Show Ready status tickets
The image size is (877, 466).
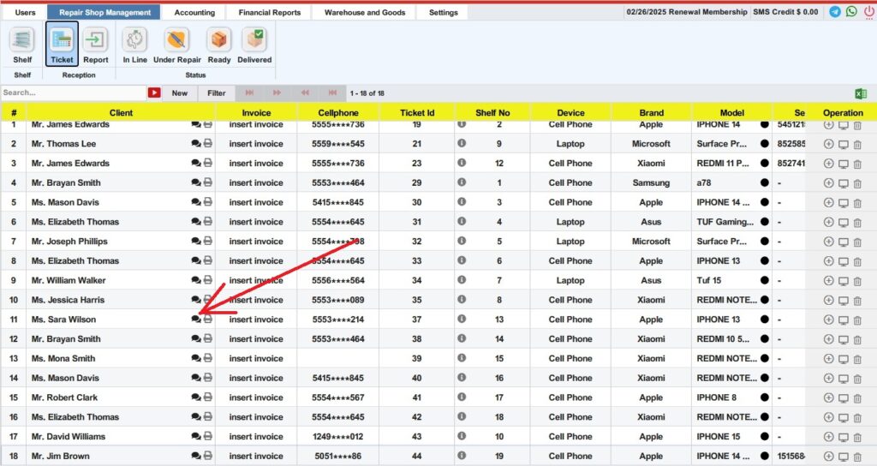(x=218, y=46)
